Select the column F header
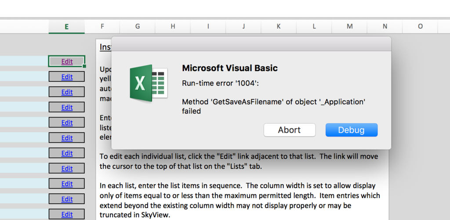The height and width of the screenshot is (220, 450). (x=102, y=27)
